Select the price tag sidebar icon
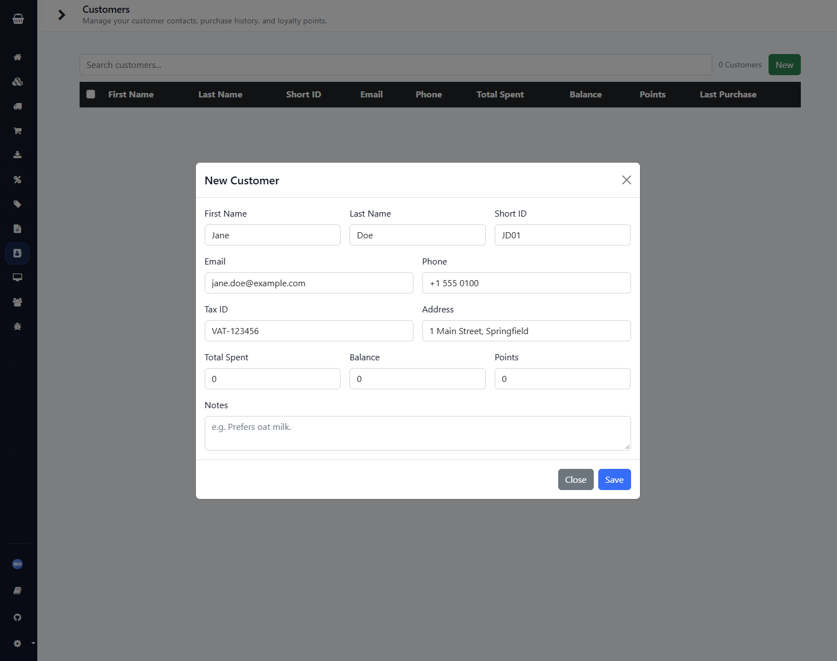Viewport: 837px width, 661px height. pyautogui.click(x=17, y=204)
